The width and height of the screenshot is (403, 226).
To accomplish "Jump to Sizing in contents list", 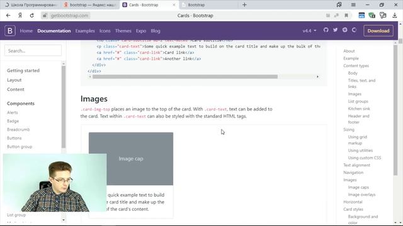I will coord(349,130).
